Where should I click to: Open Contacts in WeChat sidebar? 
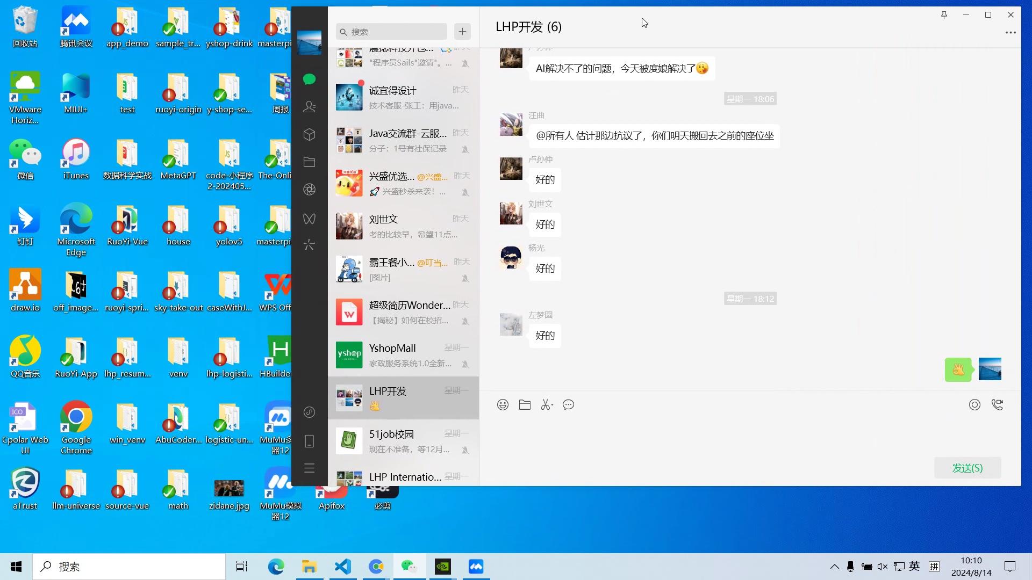tap(309, 107)
